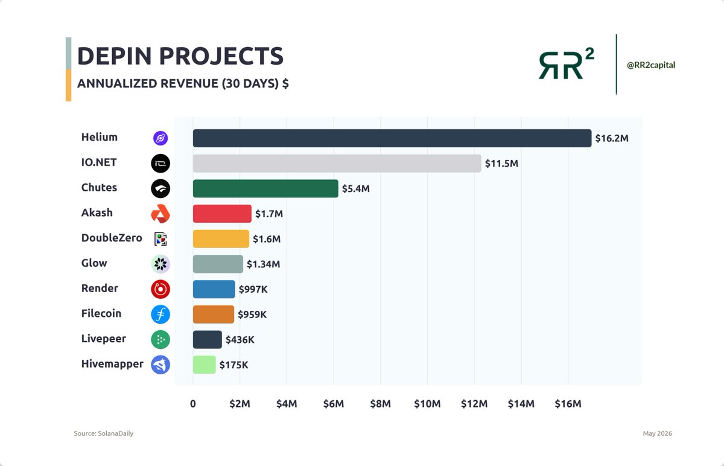This screenshot has height=466, width=724.
Task: Click the May 2026 date text
Action: (658, 434)
